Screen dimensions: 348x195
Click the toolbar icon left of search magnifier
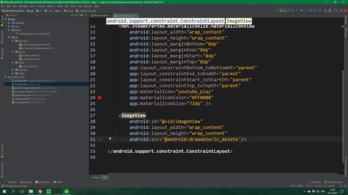(x=335, y=11)
